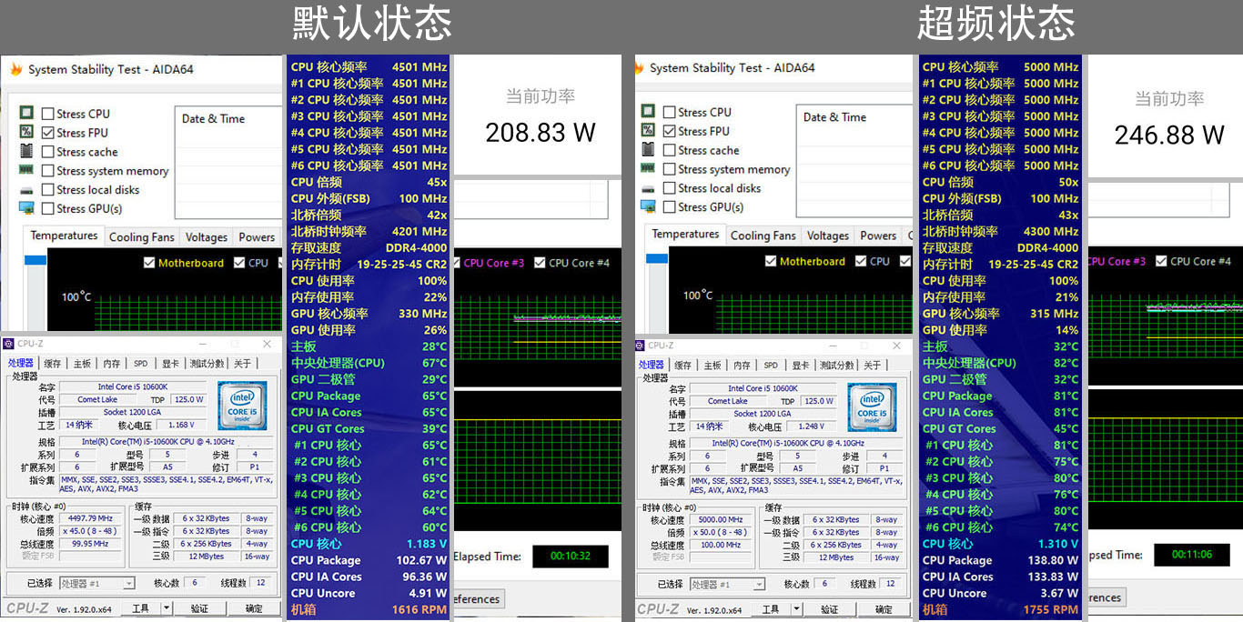Click the Stress CPU chip icon in overclocked AIDA64
The width and height of the screenshot is (1243, 622).
click(648, 112)
